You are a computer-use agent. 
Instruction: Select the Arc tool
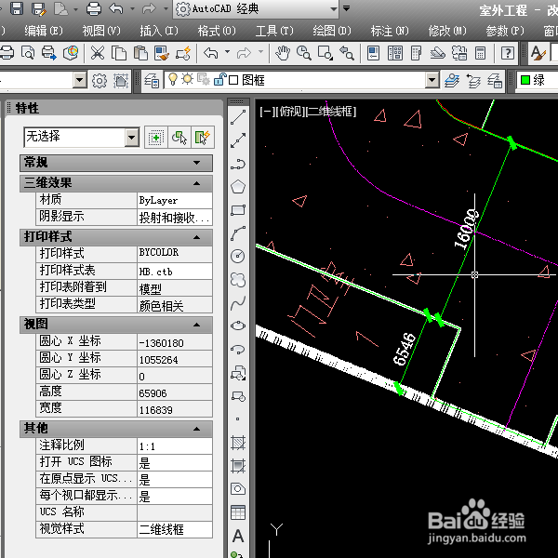[x=238, y=233]
